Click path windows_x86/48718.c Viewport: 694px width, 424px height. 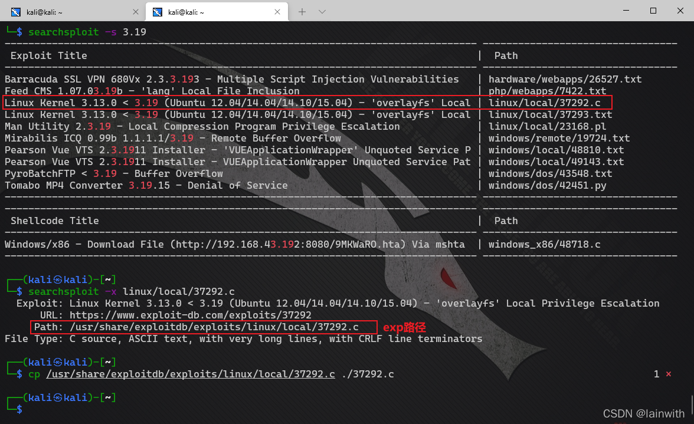pyautogui.click(x=544, y=245)
